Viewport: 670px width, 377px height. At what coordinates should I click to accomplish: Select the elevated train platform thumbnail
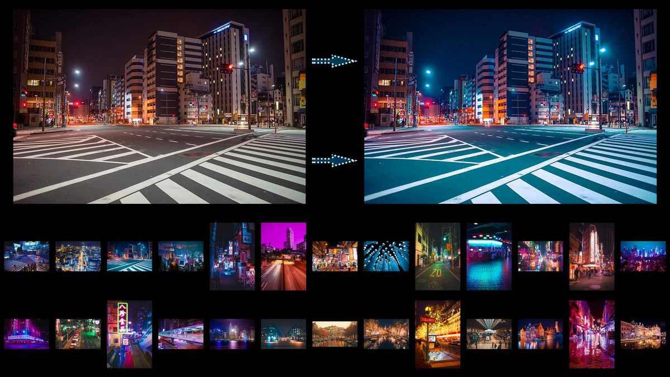181,334
